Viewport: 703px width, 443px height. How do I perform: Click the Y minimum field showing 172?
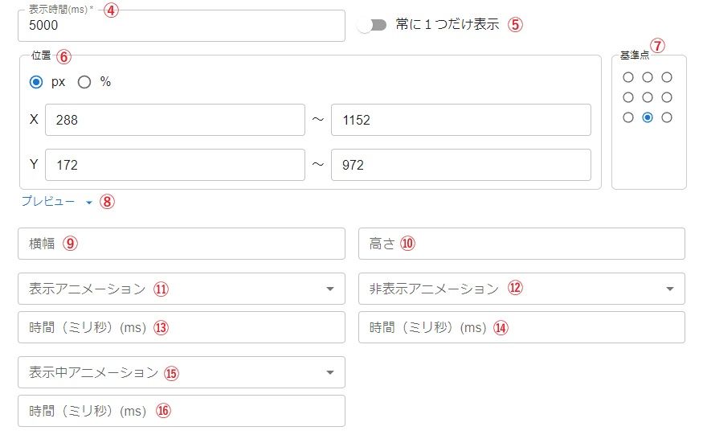175,165
